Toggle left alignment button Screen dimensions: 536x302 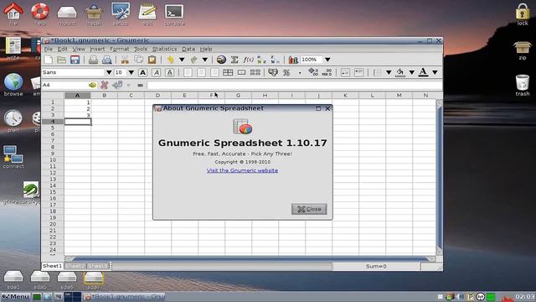(x=188, y=72)
